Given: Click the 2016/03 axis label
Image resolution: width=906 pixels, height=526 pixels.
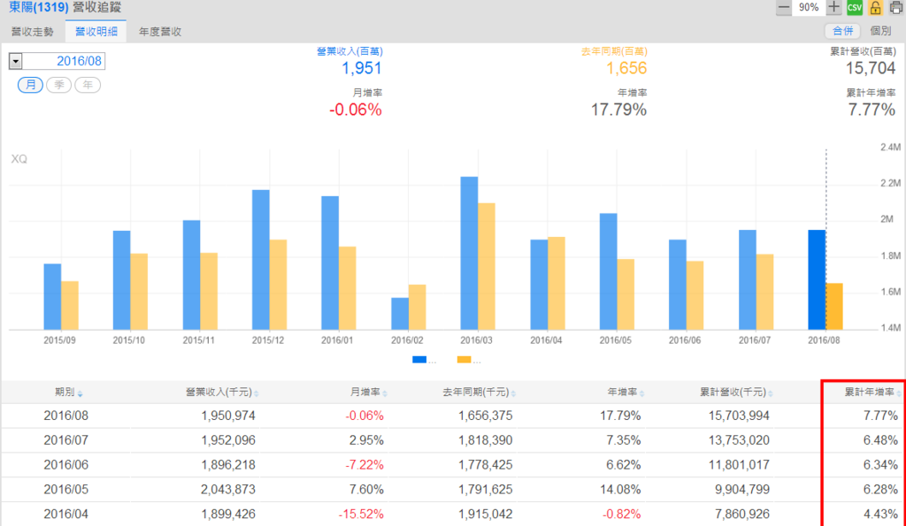Looking at the screenshot, I should 476,340.
